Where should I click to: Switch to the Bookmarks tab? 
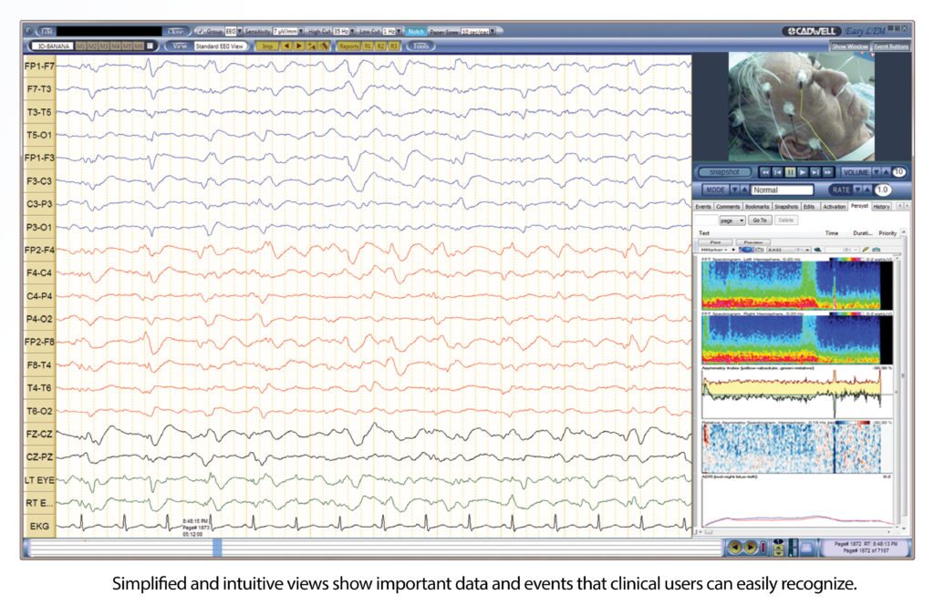757,207
